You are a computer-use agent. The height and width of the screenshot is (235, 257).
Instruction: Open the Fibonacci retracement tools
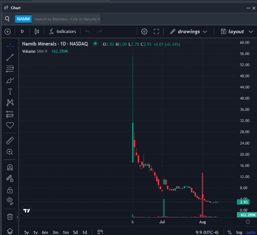coord(10,69)
